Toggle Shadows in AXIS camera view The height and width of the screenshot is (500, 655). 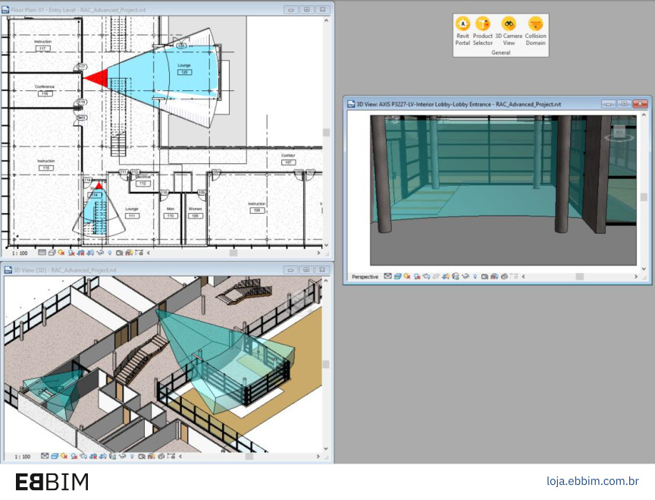[416, 276]
